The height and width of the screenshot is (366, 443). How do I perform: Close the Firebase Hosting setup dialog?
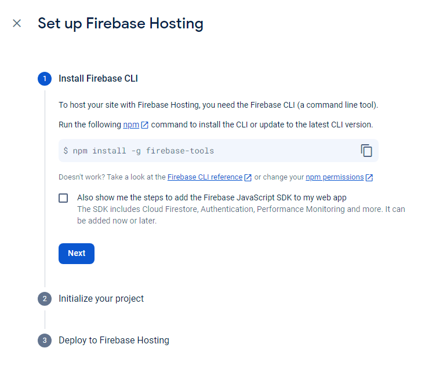(17, 23)
